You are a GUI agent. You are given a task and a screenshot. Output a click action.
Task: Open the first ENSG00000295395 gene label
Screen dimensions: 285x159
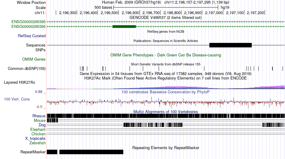pyautogui.click(x=28, y=22)
